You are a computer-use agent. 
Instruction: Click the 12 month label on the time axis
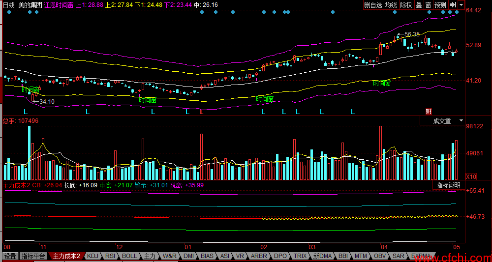(119, 247)
